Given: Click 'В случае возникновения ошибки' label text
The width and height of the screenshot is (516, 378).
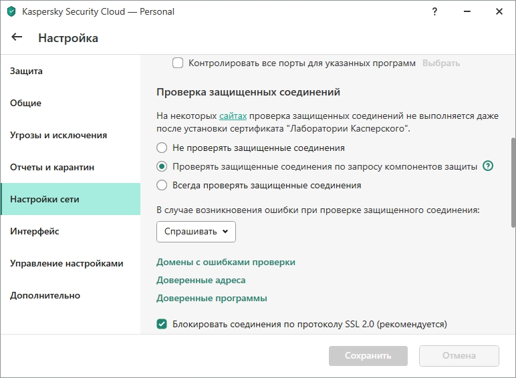Looking at the screenshot, I should point(318,210).
